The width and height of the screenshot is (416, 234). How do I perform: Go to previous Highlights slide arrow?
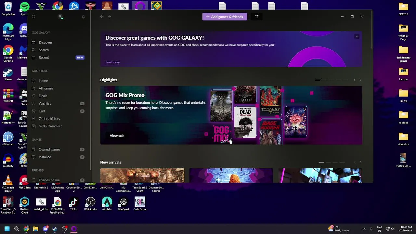pyautogui.click(x=355, y=80)
